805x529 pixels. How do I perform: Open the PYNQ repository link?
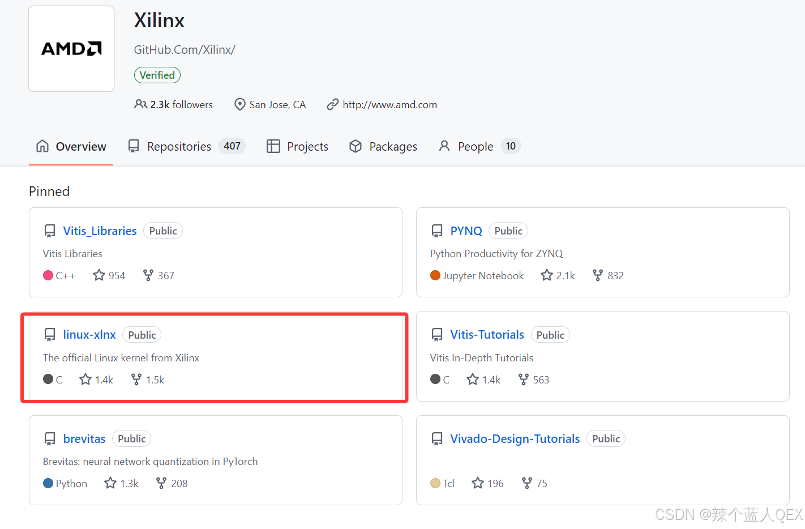pyautogui.click(x=466, y=231)
